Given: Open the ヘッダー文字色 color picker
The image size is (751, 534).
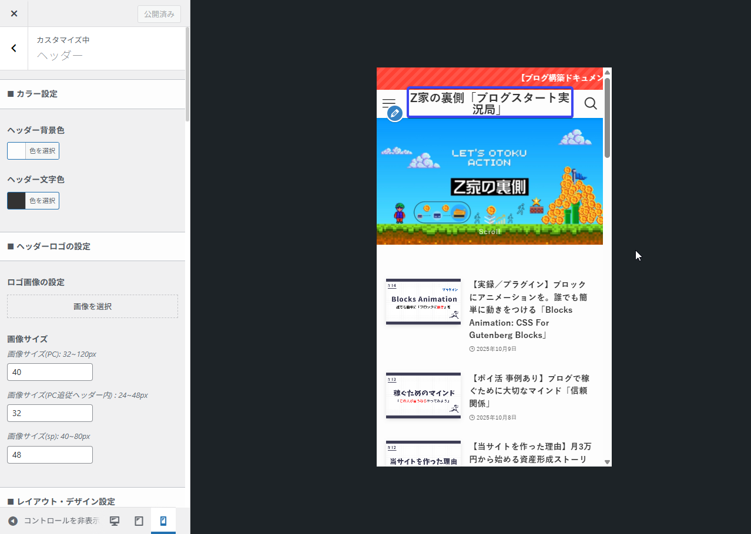Looking at the screenshot, I should tap(33, 201).
